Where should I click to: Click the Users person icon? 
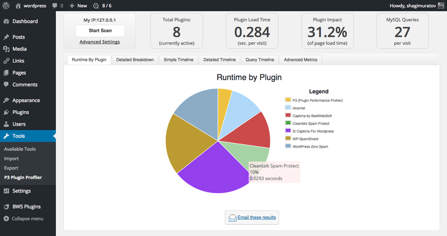click(6, 124)
